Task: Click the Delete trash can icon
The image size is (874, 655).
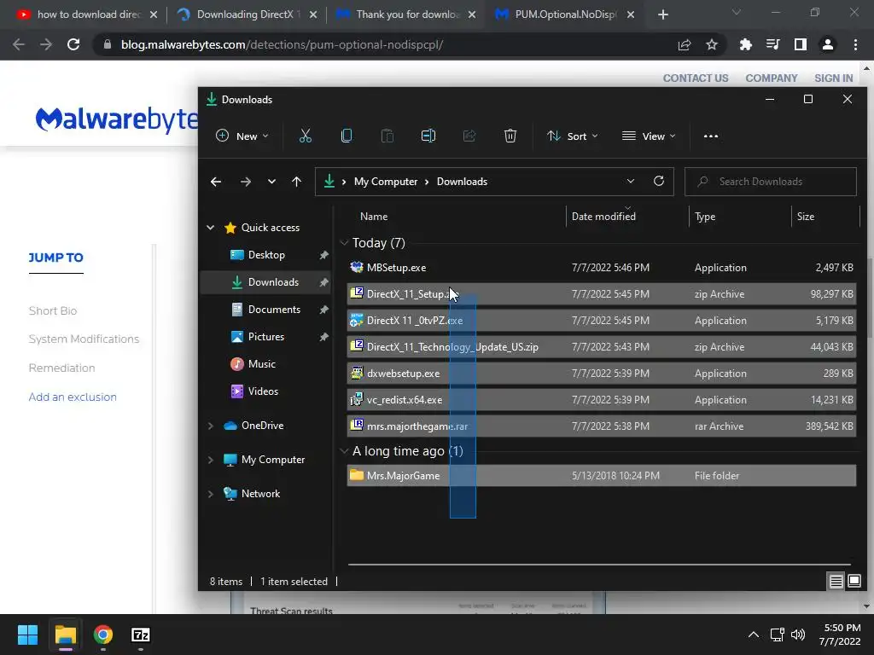Action: [510, 136]
